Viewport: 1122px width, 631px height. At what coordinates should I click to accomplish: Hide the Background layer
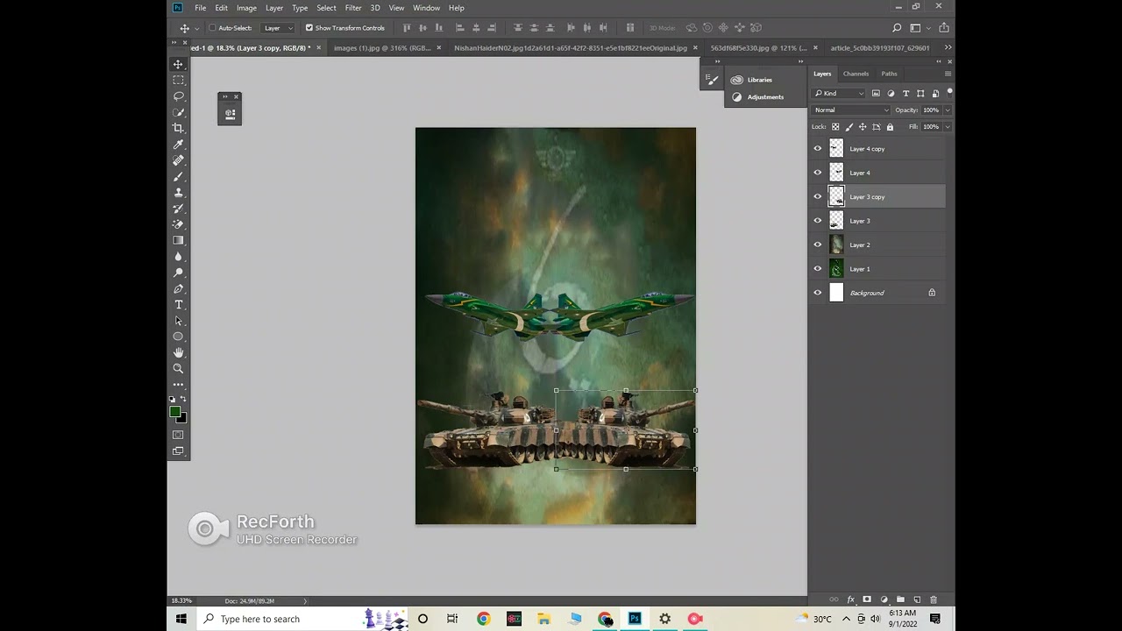click(818, 293)
